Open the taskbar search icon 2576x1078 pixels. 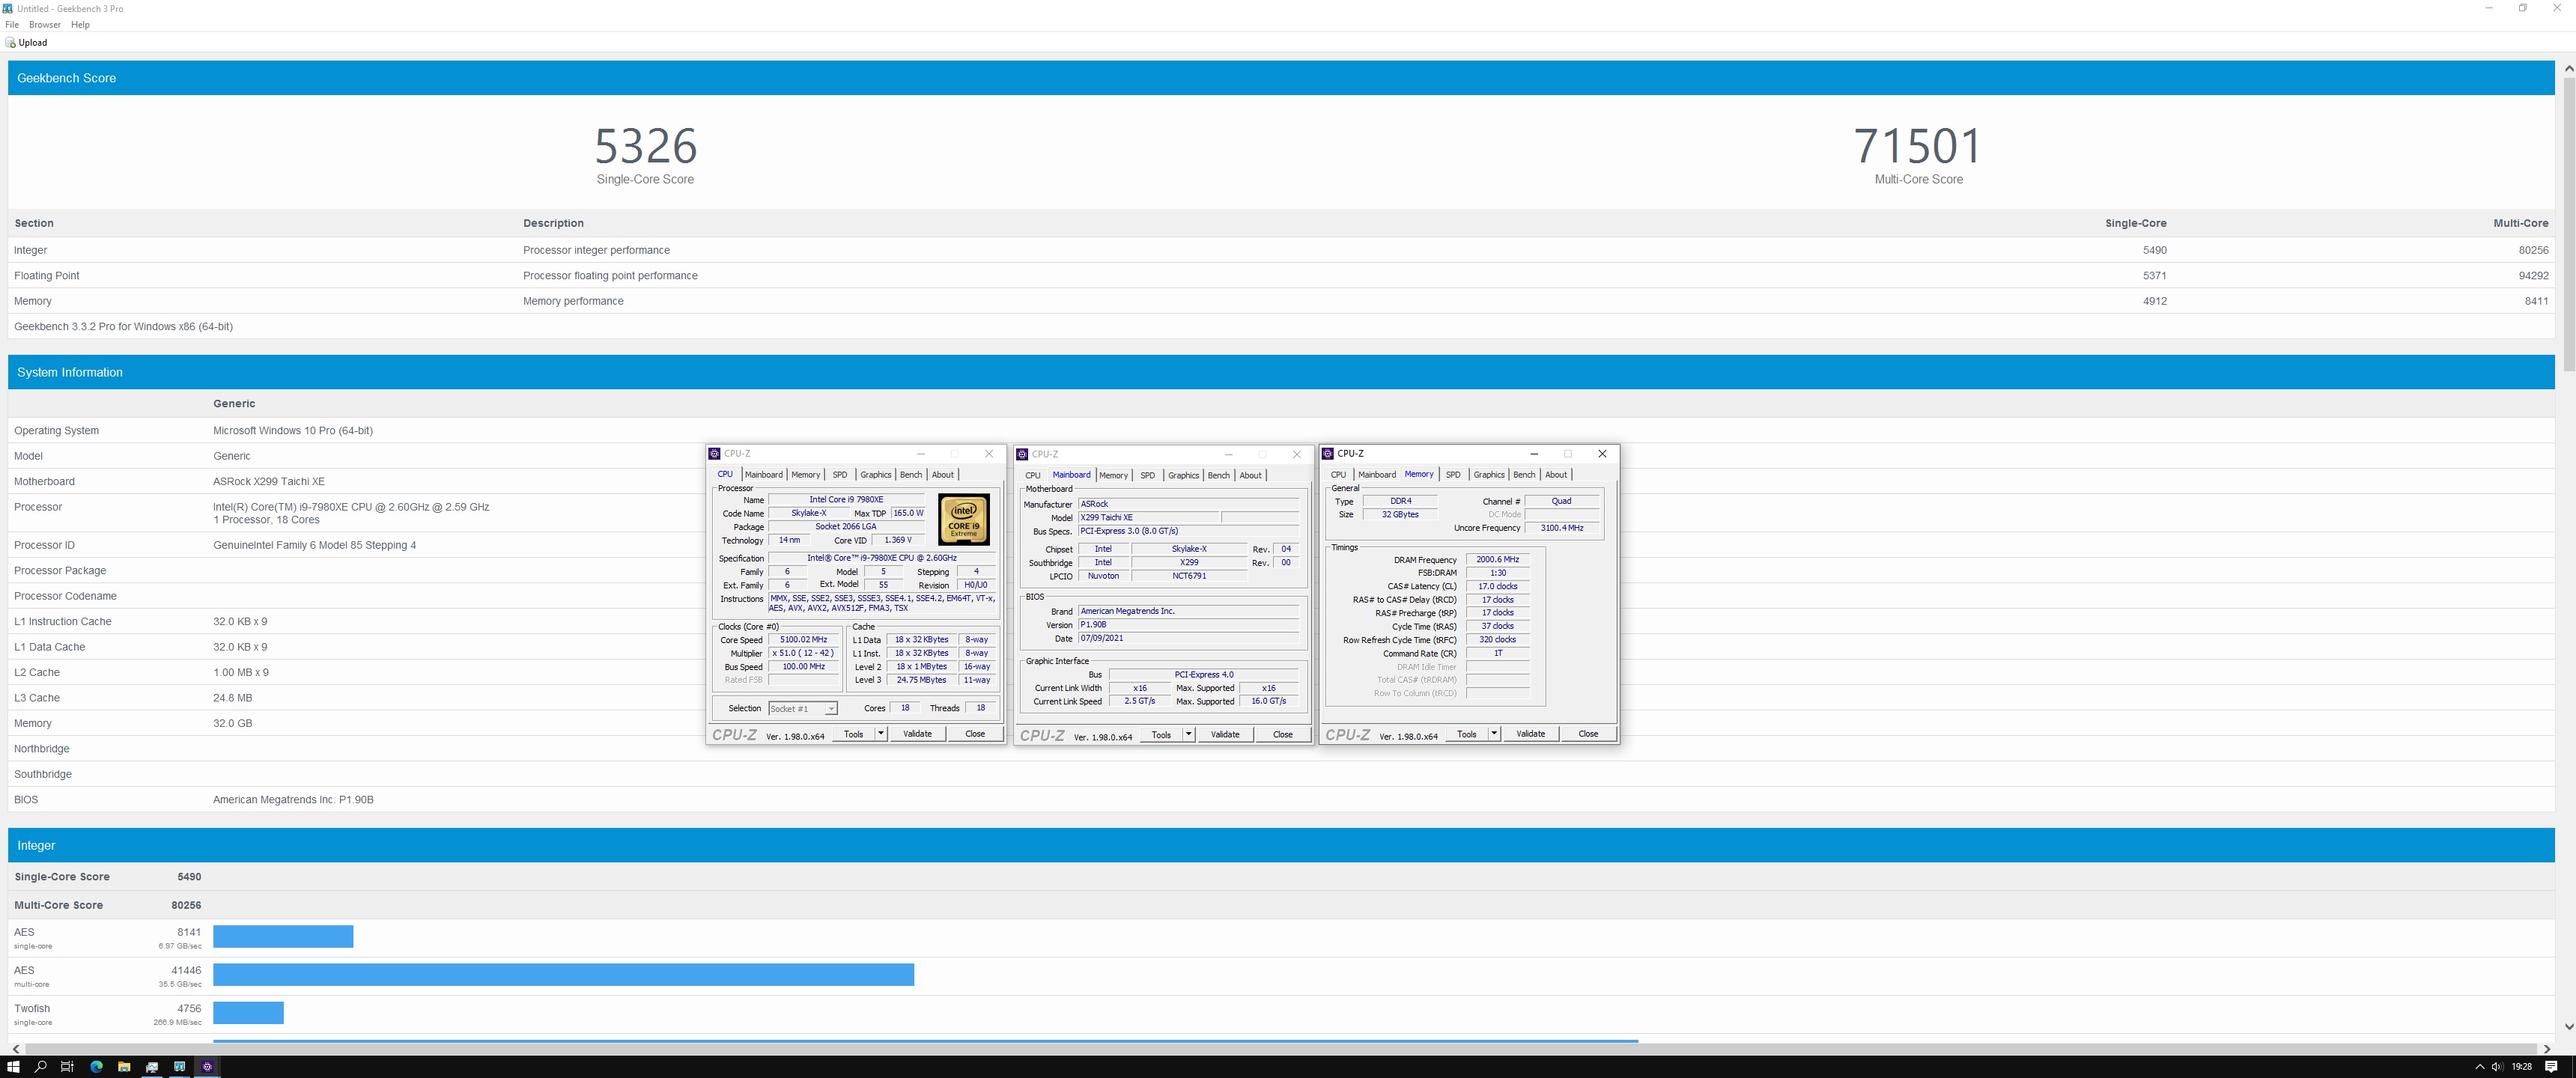[x=41, y=1067]
